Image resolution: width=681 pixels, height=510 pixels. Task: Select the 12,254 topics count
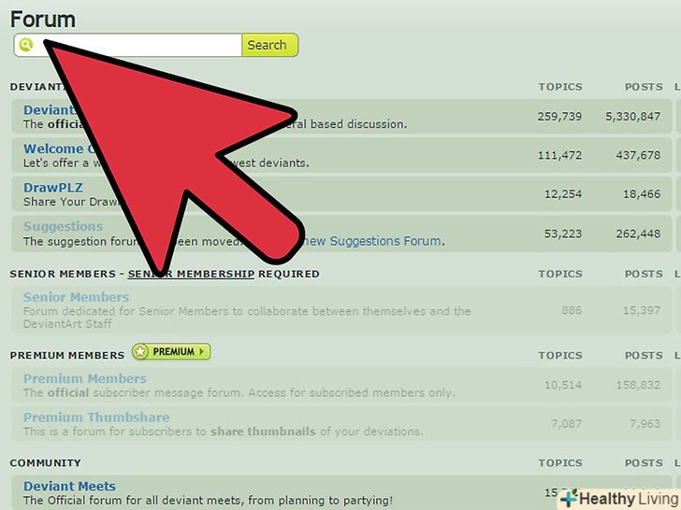[x=563, y=194]
